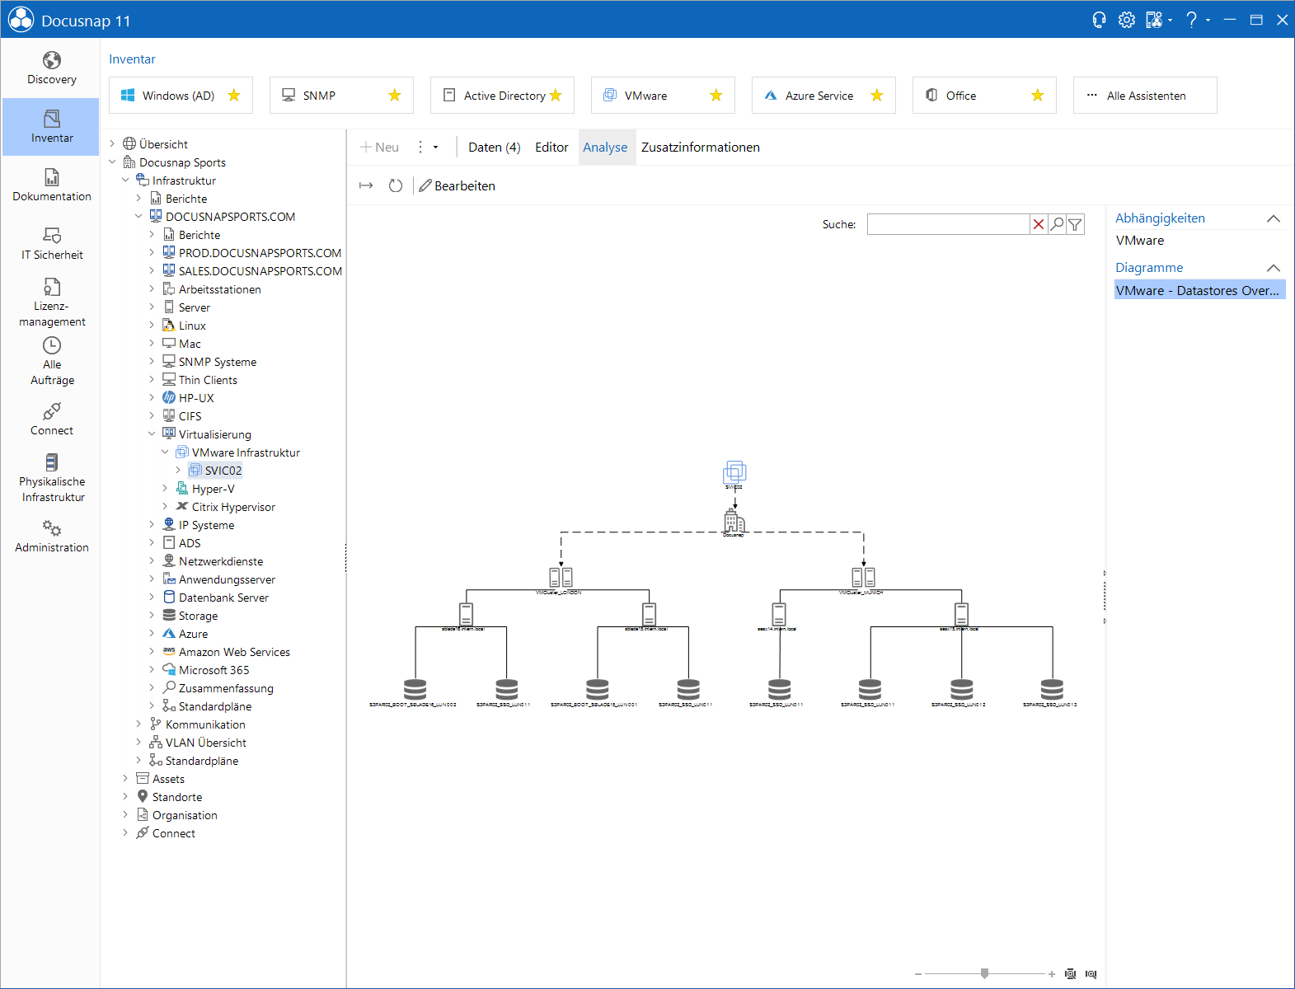Click the Docusnap company building icon in the diagram
The height and width of the screenshot is (989, 1295).
(x=734, y=521)
